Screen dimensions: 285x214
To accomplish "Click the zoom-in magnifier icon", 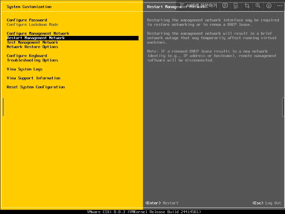I will [x=258, y=6].
